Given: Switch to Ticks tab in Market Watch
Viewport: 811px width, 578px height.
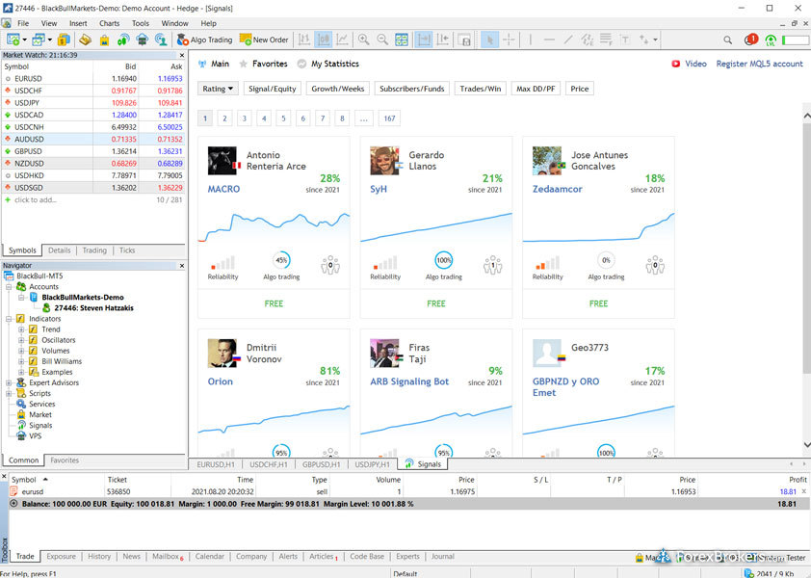Looking at the screenshot, I should pyautogui.click(x=127, y=250).
